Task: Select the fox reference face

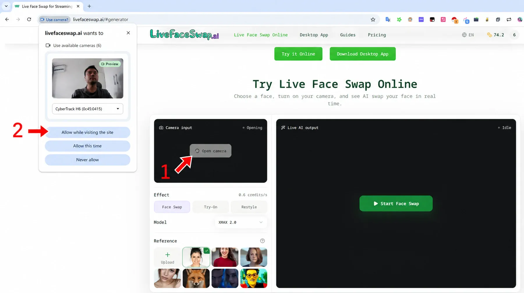Action: click(196, 278)
